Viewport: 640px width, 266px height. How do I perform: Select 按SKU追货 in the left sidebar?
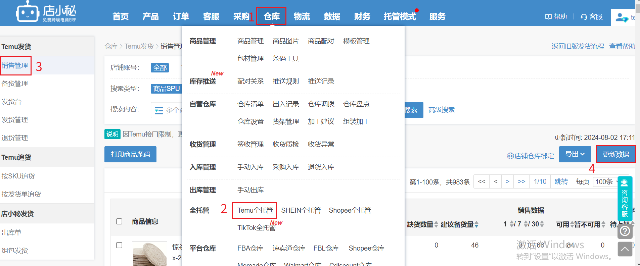(x=18, y=176)
